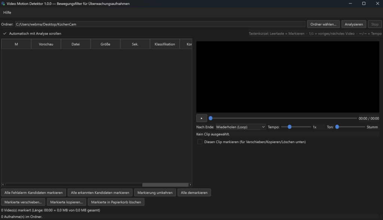Click the 'Stumm' volume label
Viewport: 383px width, 220px height.
(372, 127)
